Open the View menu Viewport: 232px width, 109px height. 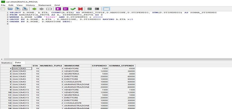click(x=20, y=5)
